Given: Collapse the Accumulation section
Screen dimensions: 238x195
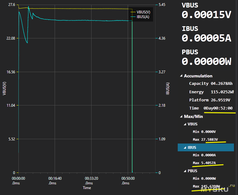Looking at the screenshot, I should [181, 76].
